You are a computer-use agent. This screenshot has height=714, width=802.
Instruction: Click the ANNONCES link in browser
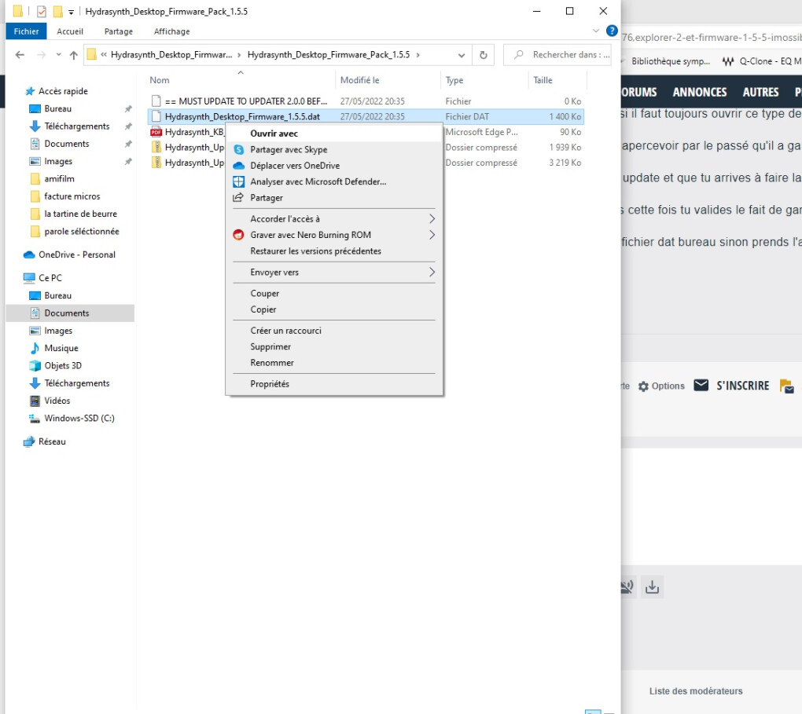tap(700, 92)
